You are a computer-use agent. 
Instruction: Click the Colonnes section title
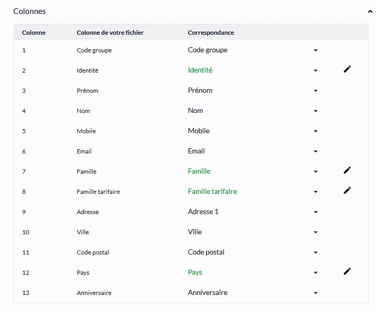30,11
